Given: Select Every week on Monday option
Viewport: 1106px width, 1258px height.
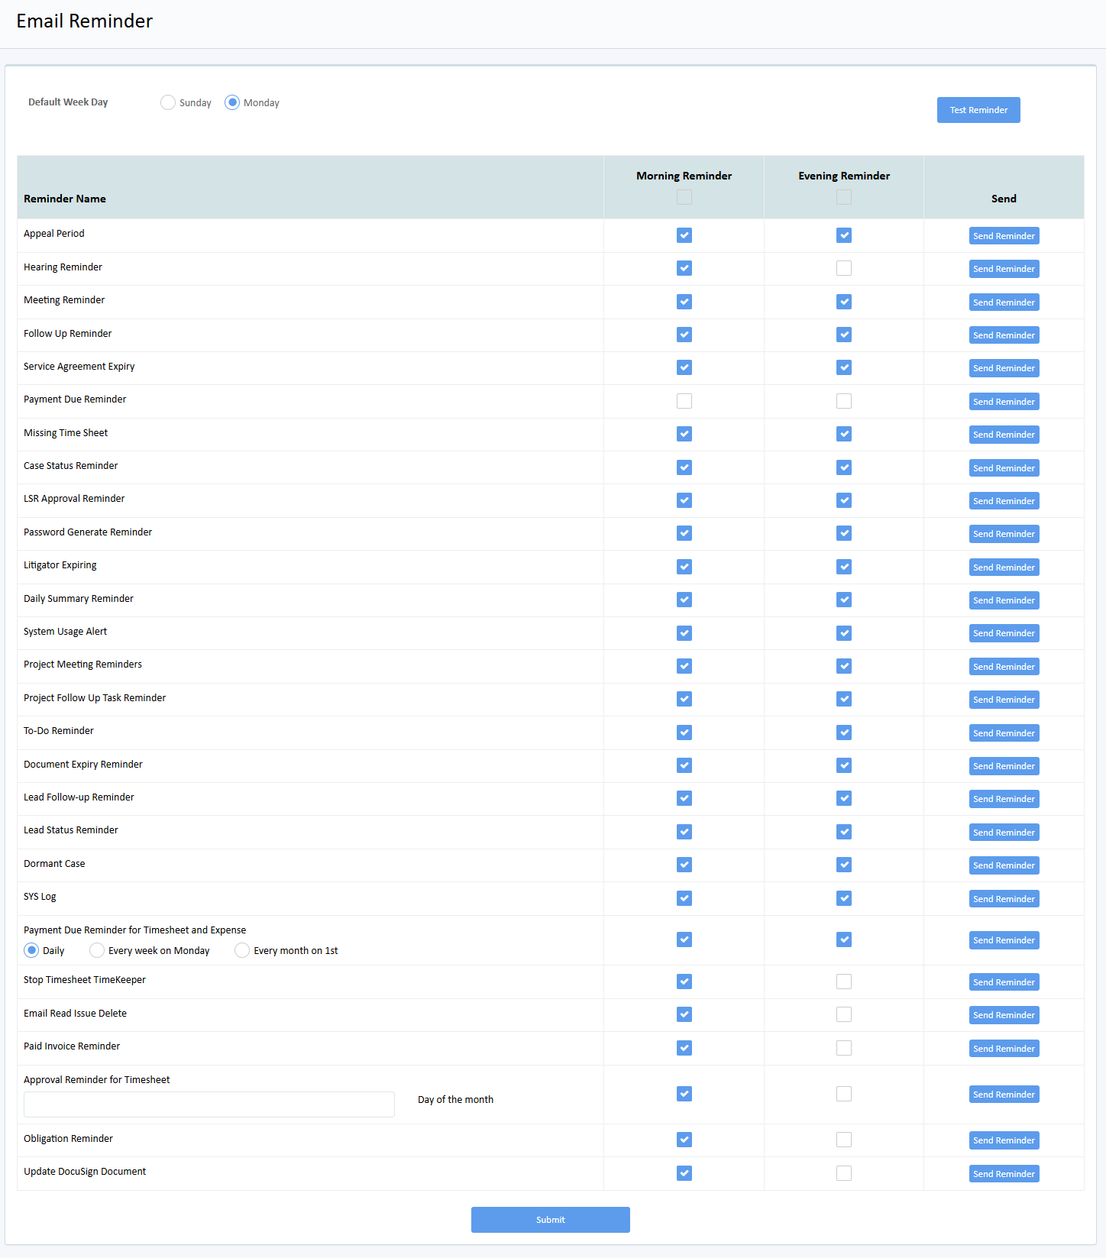Looking at the screenshot, I should 97,950.
